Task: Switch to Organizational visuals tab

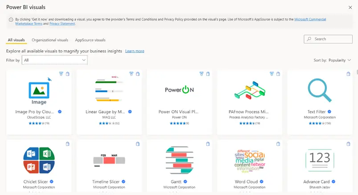Action: pos(50,40)
